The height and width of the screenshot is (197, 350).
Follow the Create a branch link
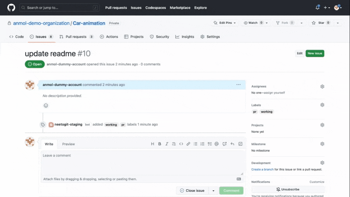click(x=262, y=169)
